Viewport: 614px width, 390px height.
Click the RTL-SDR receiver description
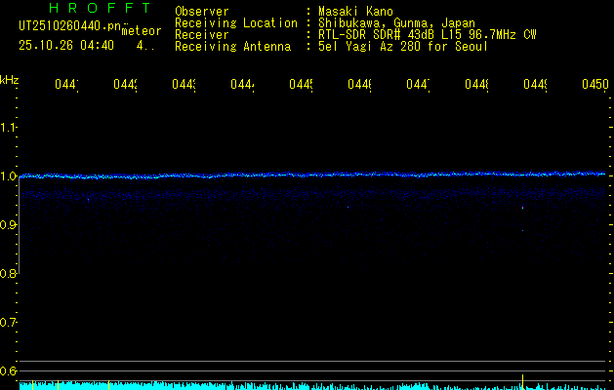(x=428, y=34)
